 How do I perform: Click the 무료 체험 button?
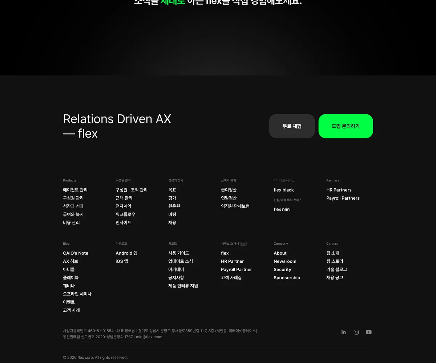(x=292, y=126)
